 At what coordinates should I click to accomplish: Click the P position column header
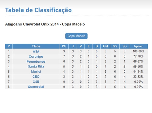9,46
